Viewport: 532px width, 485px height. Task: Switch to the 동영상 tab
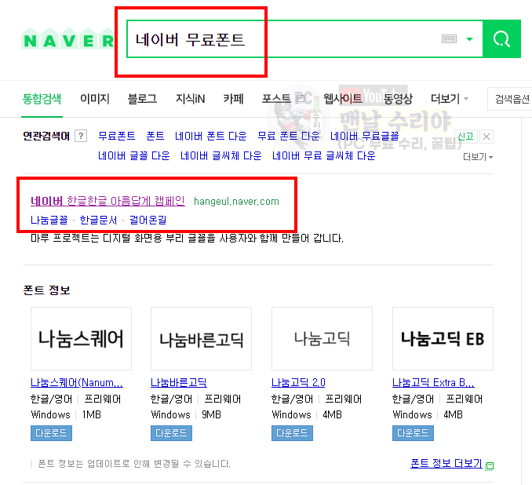398,99
